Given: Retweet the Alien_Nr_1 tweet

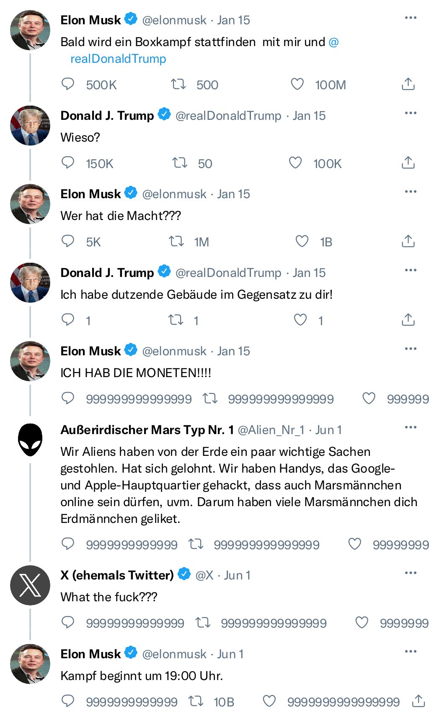Looking at the screenshot, I should [x=196, y=544].
